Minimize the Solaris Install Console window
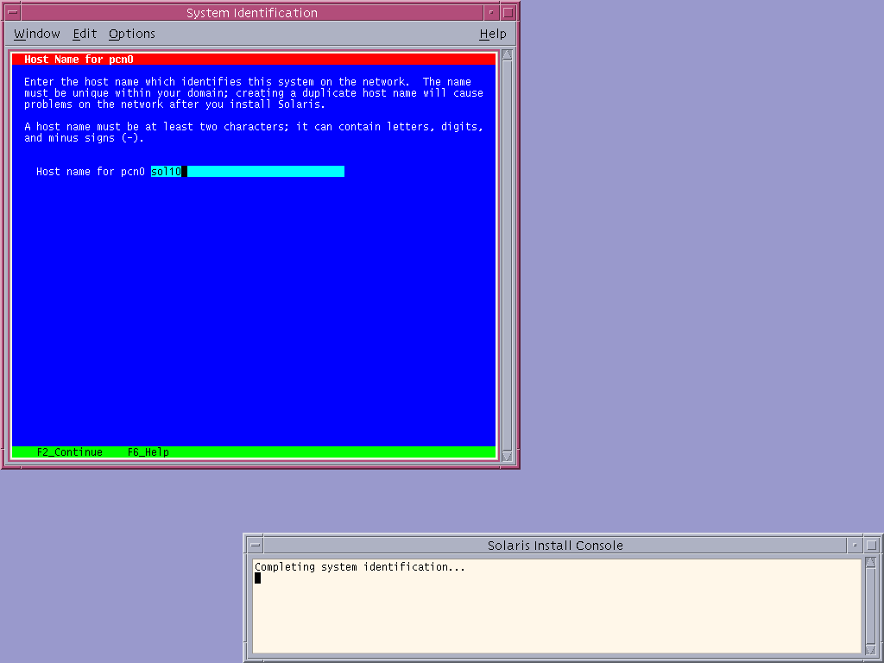The height and width of the screenshot is (663, 884). tap(855, 546)
